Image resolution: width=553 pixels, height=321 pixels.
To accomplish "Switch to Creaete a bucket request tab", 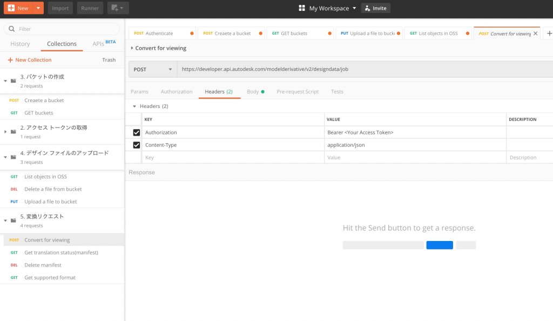I will [x=231, y=34].
